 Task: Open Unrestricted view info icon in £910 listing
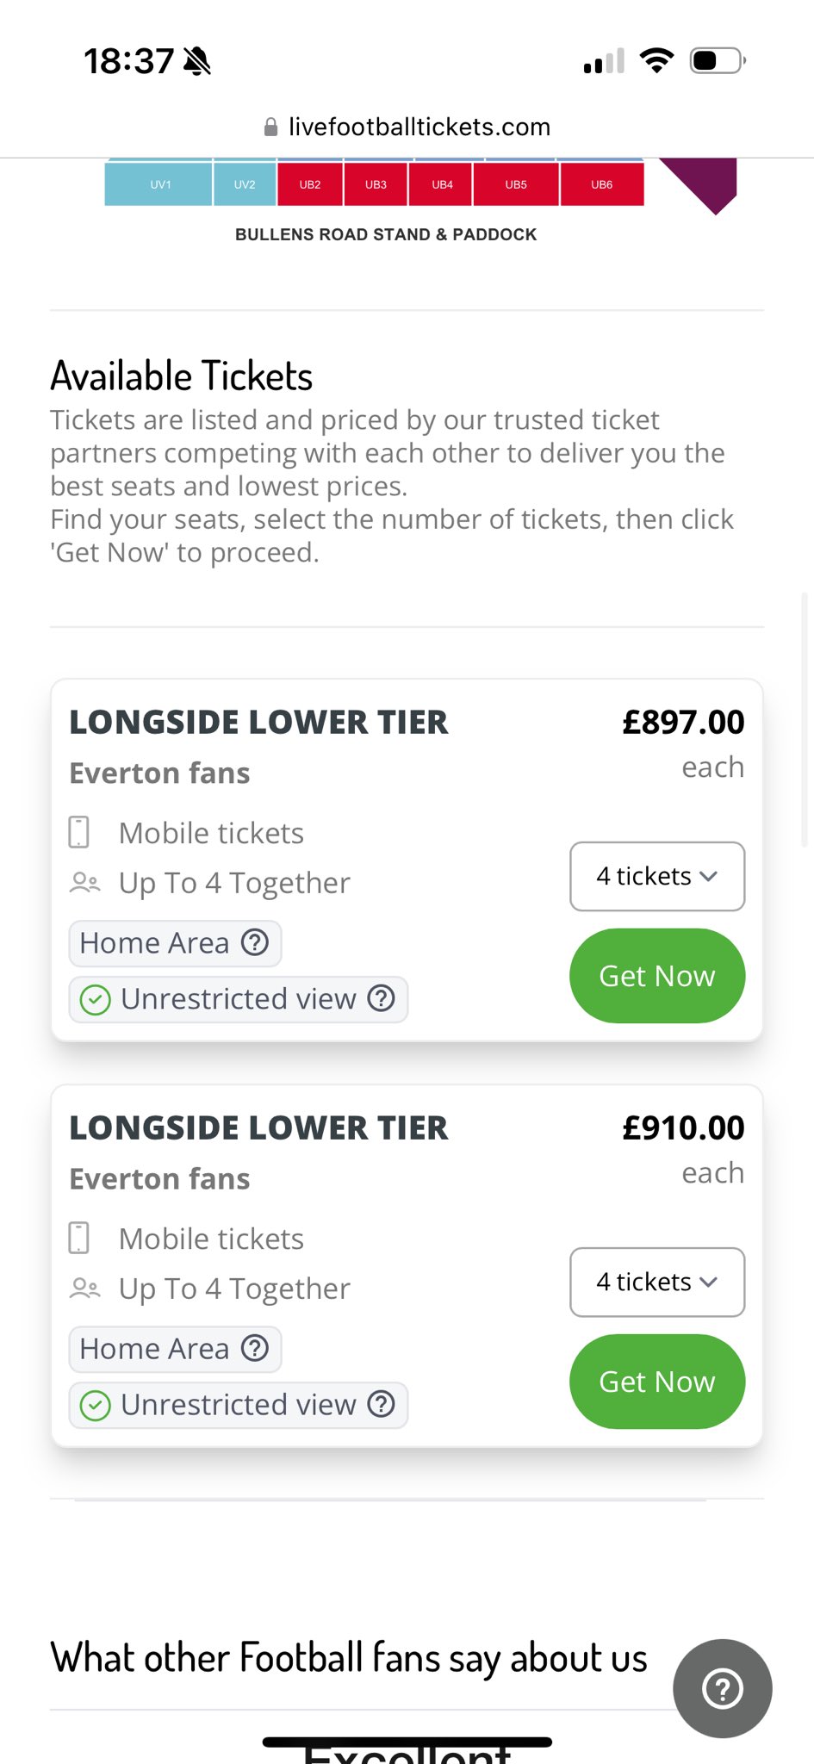pos(381,1404)
